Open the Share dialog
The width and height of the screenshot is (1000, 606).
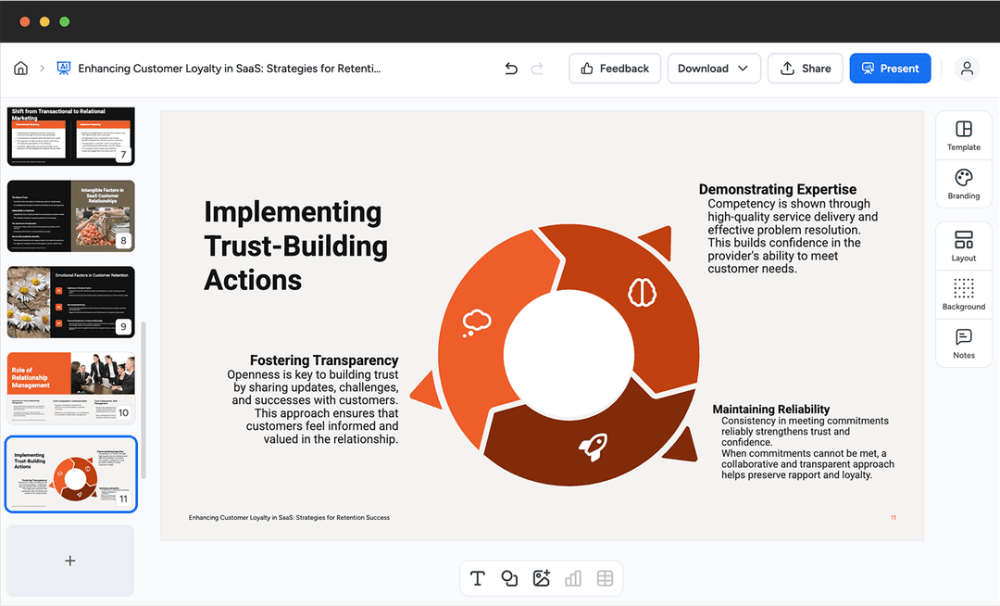805,68
